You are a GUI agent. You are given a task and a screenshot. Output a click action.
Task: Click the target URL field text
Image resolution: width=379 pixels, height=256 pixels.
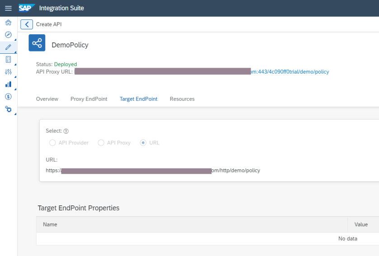(153, 171)
